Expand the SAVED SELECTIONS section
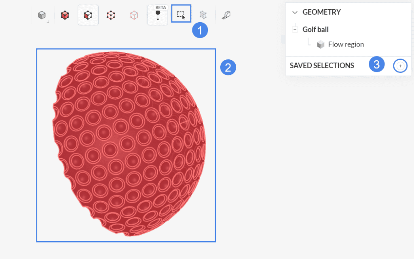This screenshot has width=414, height=259. (x=321, y=65)
